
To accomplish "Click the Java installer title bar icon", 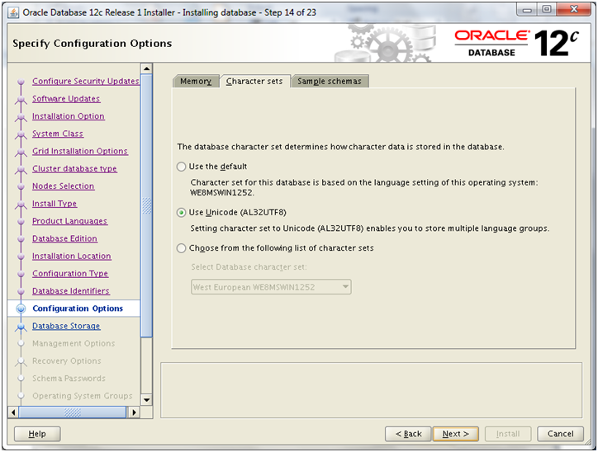I will [13, 12].
